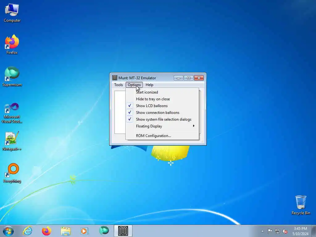Image resolution: width=316 pixels, height=237 pixels.
Task: Close the Options menu via its header
Action: click(x=134, y=85)
